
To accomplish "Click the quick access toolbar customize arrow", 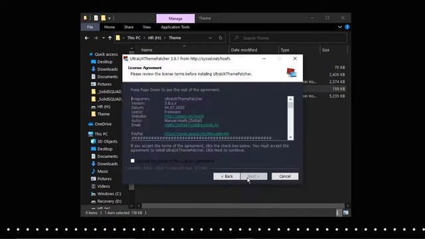I will point(109,19).
